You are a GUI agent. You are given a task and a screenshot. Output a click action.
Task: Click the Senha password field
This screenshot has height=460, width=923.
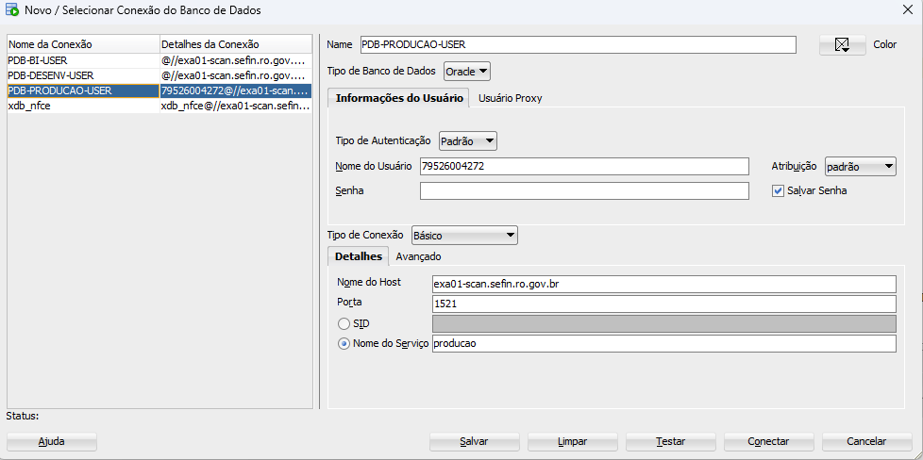pos(584,191)
